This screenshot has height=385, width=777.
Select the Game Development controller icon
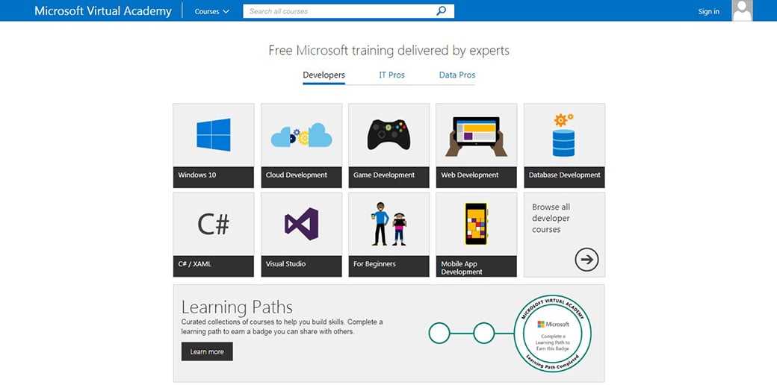click(388, 135)
